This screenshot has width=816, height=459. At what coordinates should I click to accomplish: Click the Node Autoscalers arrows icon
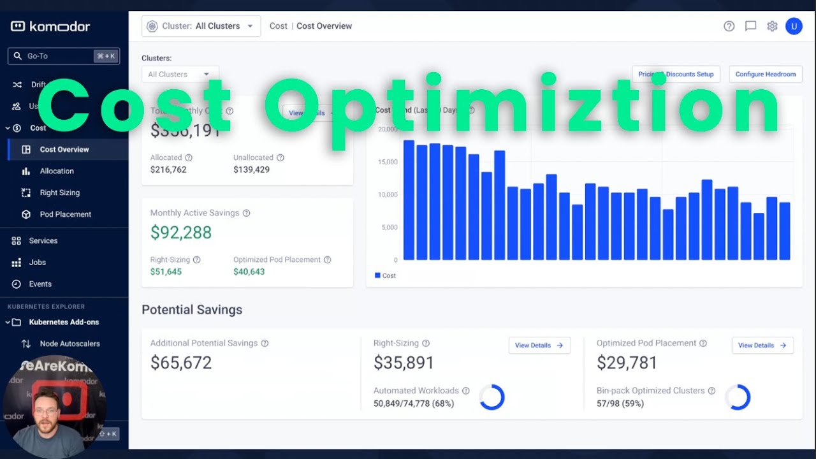pos(26,344)
